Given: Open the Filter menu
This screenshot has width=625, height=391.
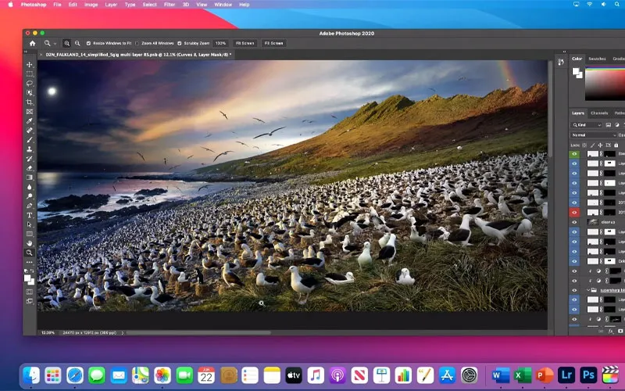Looking at the screenshot, I should [170, 5].
